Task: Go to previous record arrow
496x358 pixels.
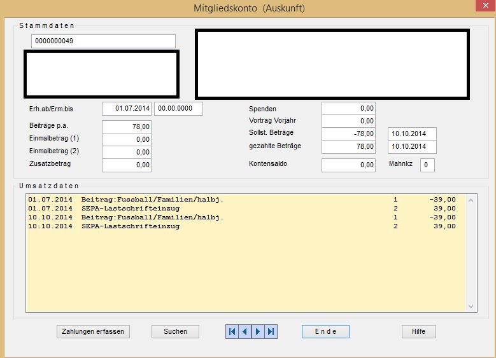Action: pyautogui.click(x=244, y=331)
